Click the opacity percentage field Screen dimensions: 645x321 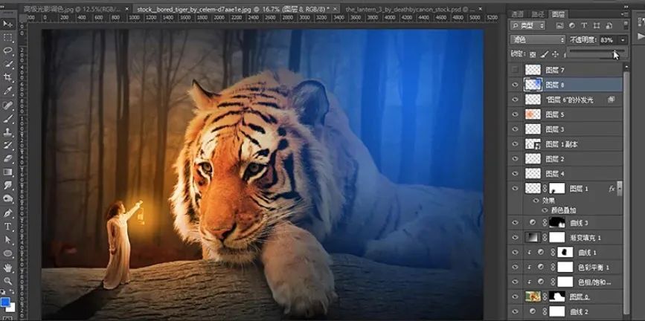tap(606, 39)
